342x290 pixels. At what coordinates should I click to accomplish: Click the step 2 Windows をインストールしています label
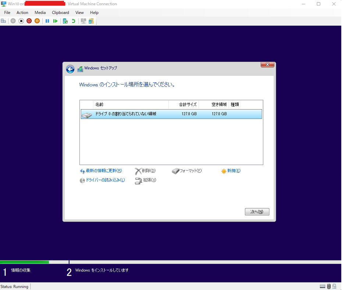click(x=102, y=270)
